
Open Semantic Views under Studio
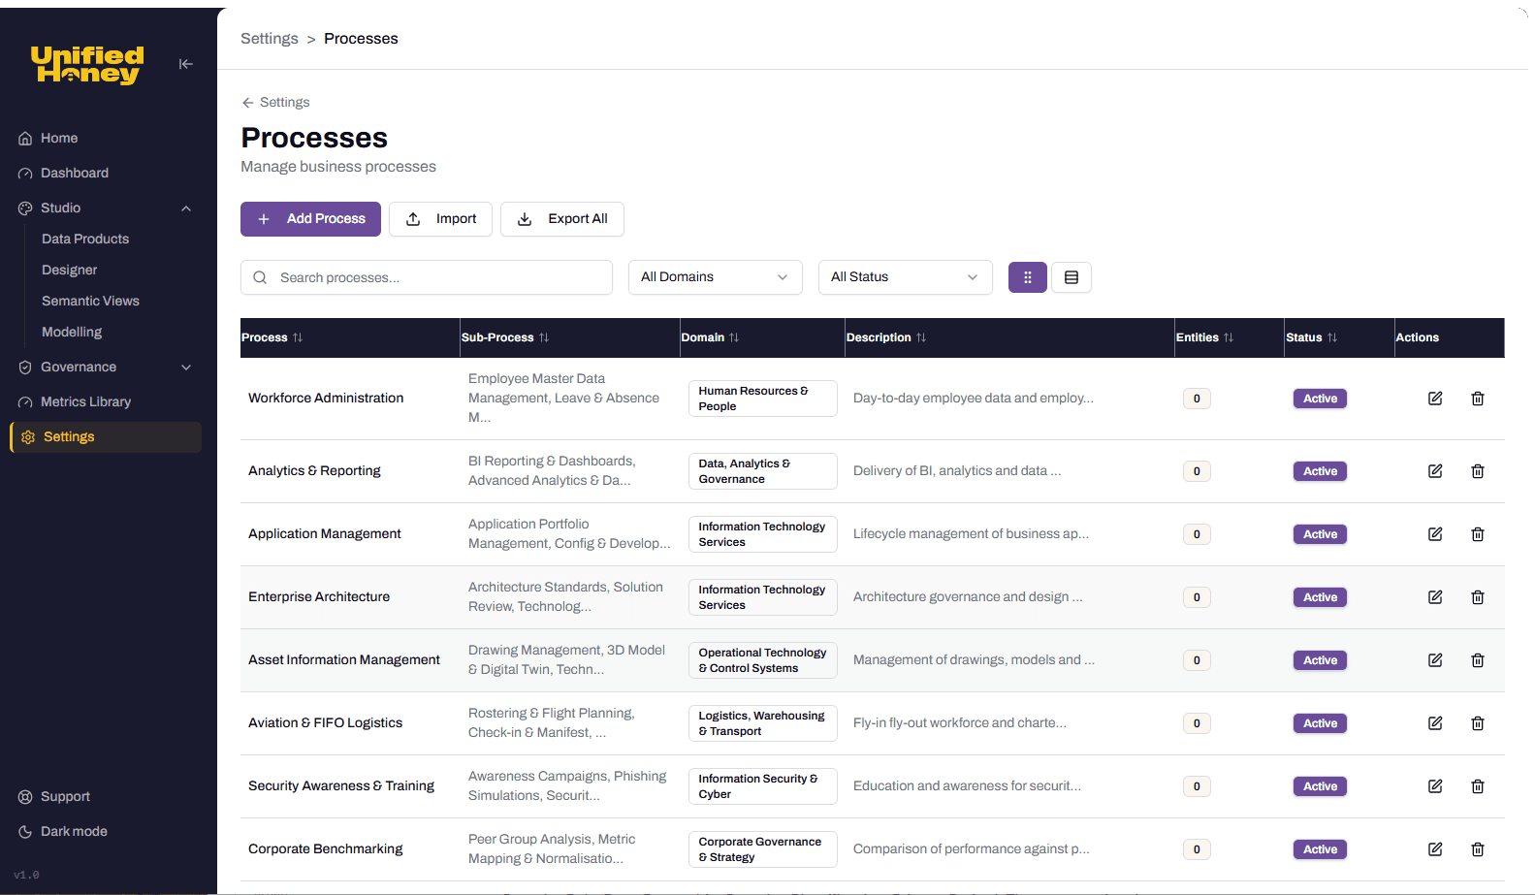[90, 301]
